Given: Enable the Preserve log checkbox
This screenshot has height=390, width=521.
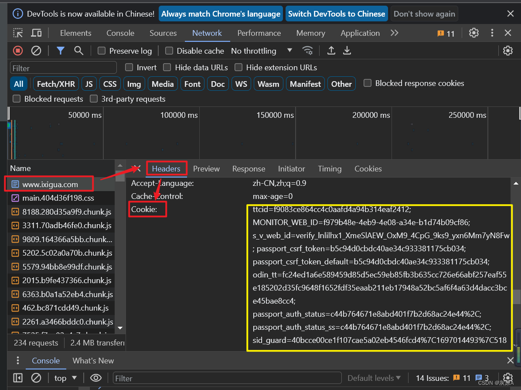Looking at the screenshot, I should click(101, 51).
